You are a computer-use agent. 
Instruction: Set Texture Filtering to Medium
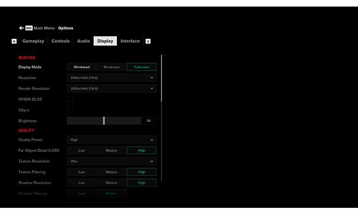coord(112,172)
